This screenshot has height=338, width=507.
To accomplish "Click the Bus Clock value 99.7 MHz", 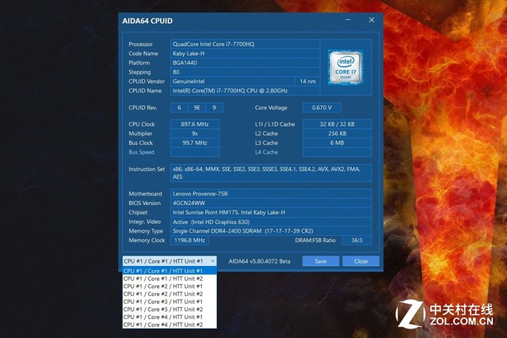I will [x=195, y=142].
